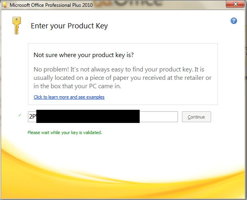Click the blue help question mark icon
This screenshot has height=200, width=247.
tap(234, 21)
